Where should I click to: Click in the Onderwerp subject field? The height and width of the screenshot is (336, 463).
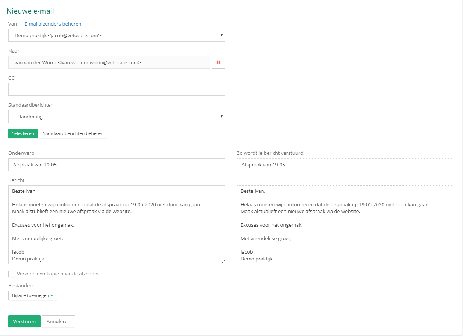tap(117, 165)
